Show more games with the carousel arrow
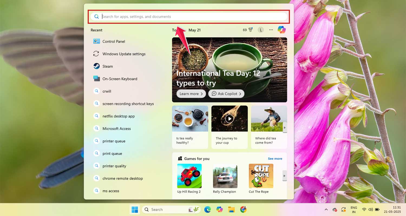The width and height of the screenshot is (406, 216). [x=285, y=176]
